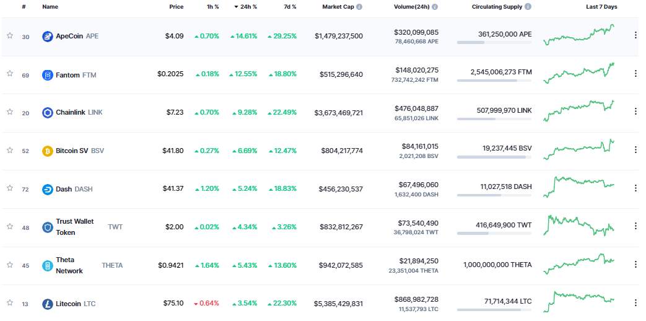Open Litecoin LTC coin page
The width and height of the screenshot is (646, 321).
tap(76, 304)
